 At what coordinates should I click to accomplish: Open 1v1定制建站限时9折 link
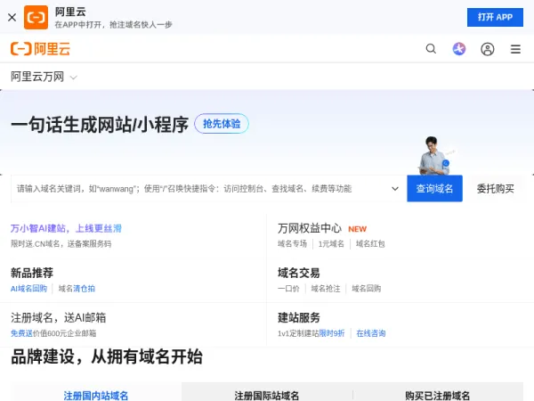(x=311, y=333)
